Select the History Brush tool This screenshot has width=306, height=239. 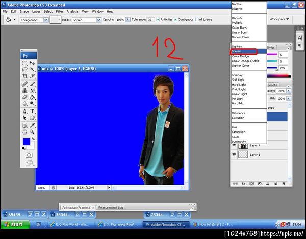tap(32, 91)
